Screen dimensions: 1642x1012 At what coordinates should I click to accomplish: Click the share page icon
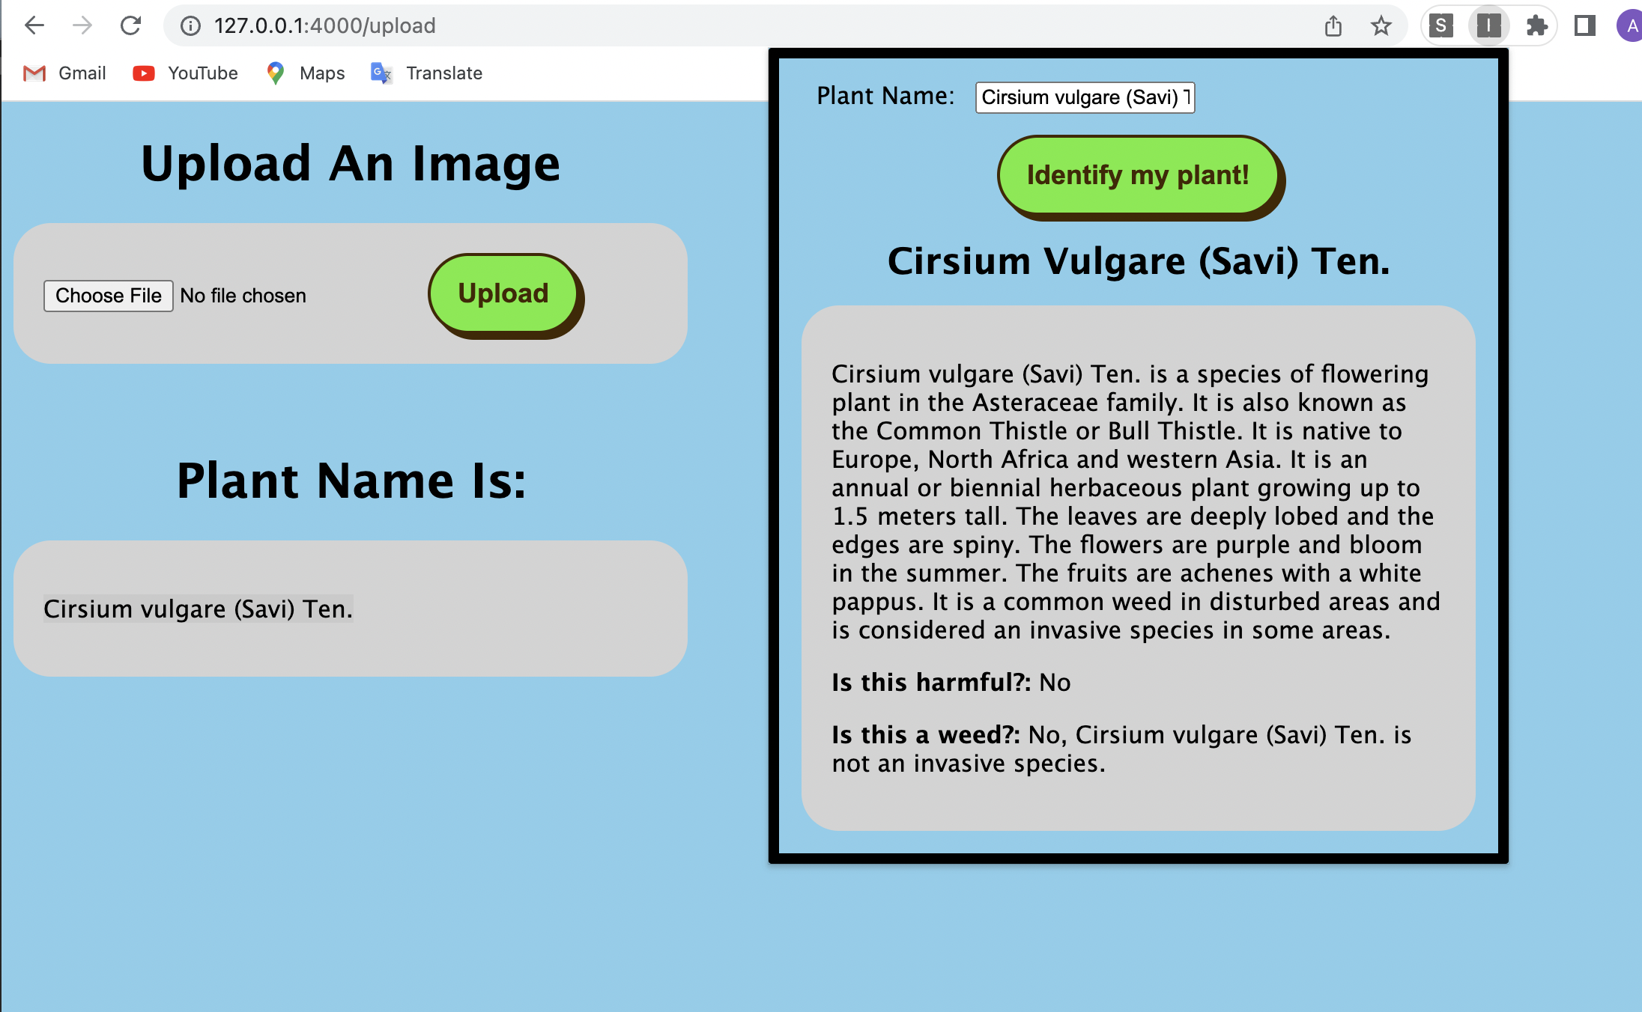click(x=1333, y=26)
